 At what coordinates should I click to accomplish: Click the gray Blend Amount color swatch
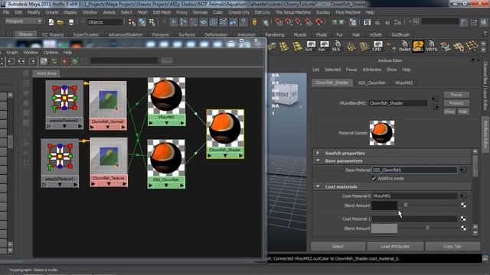point(384,228)
